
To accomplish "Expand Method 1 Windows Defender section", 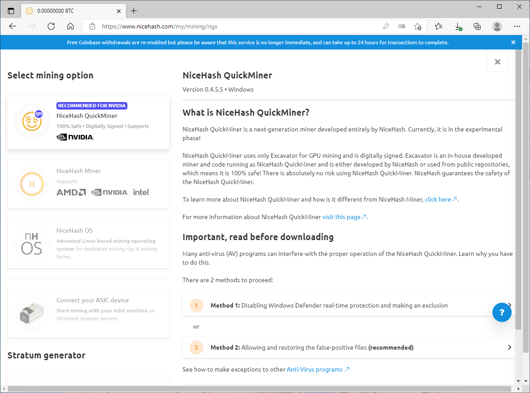I will [x=348, y=305].
